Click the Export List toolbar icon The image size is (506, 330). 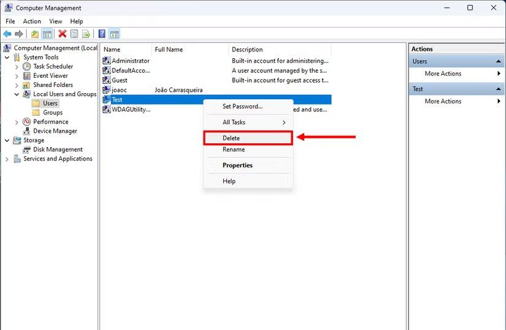click(x=86, y=34)
